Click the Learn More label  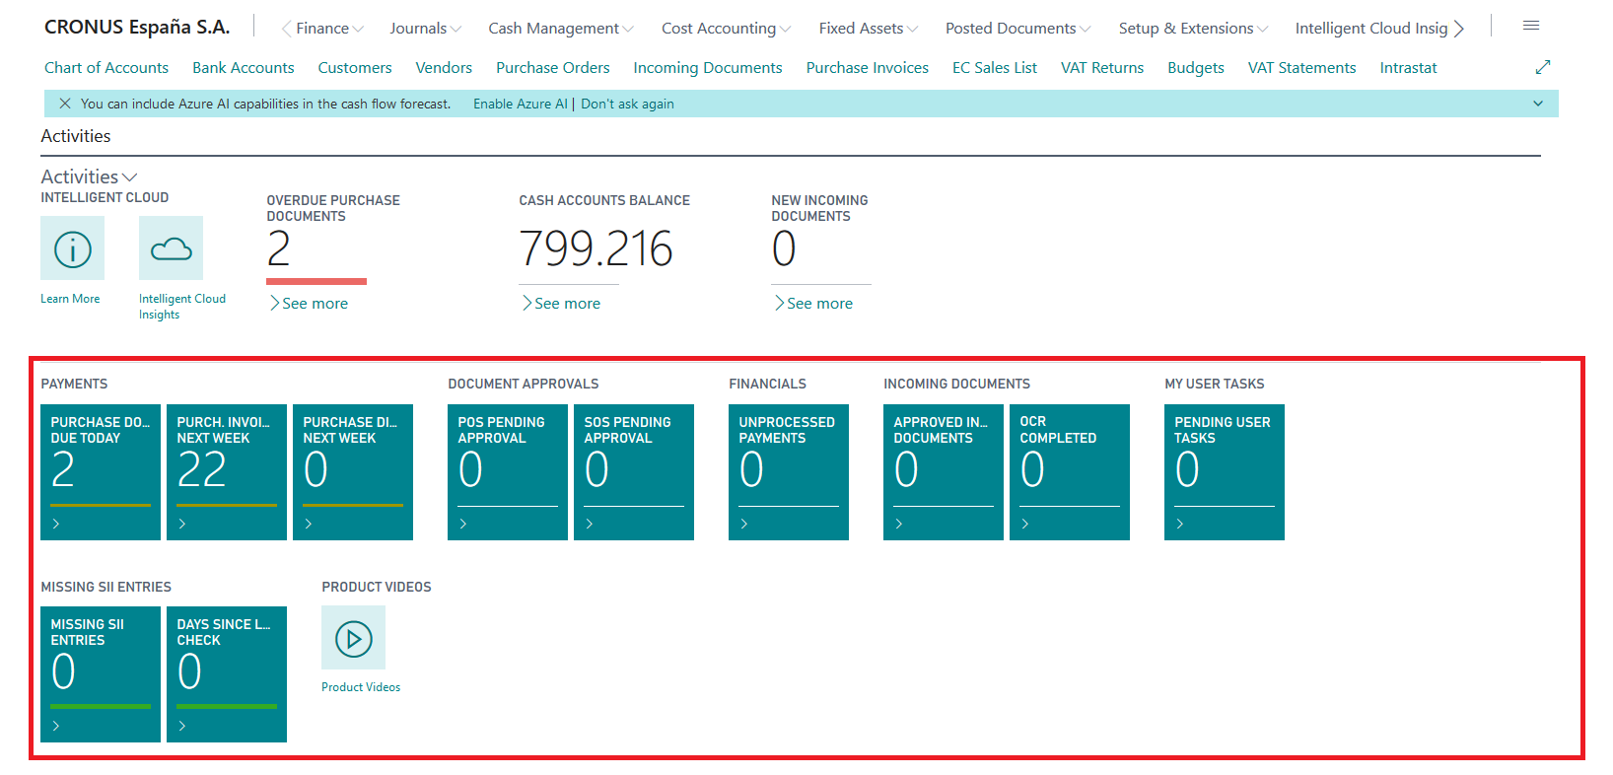[x=70, y=299]
